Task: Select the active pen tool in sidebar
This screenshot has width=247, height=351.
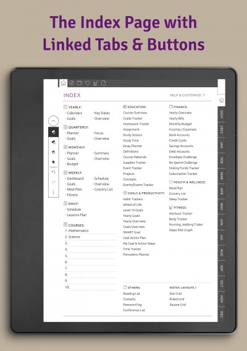Action: 54,132
